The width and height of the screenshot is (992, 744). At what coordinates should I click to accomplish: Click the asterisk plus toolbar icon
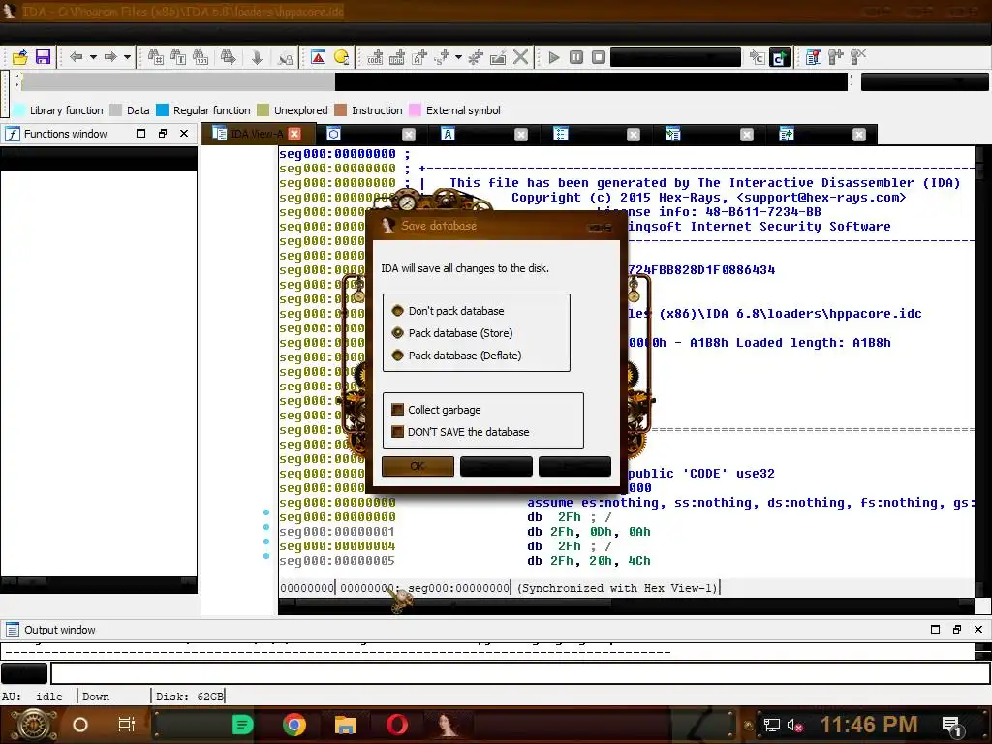tap(475, 57)
